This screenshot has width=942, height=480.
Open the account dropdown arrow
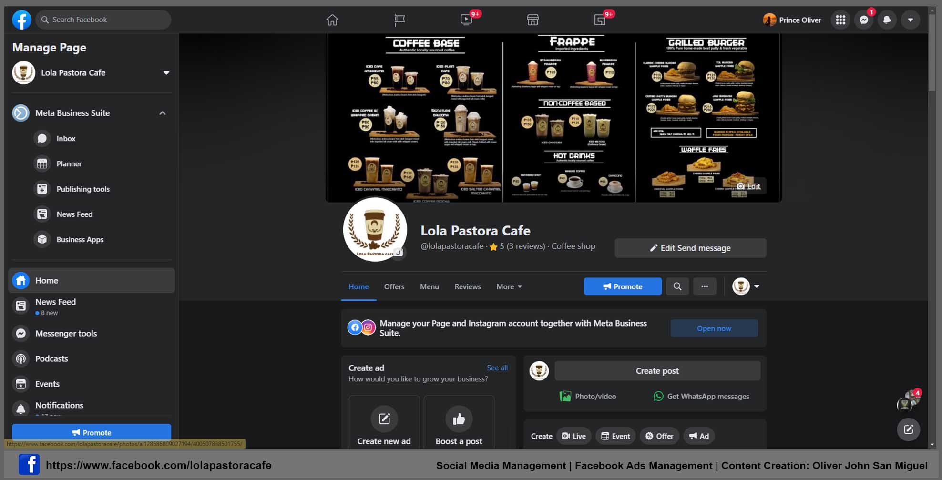[x=911, y=20]
